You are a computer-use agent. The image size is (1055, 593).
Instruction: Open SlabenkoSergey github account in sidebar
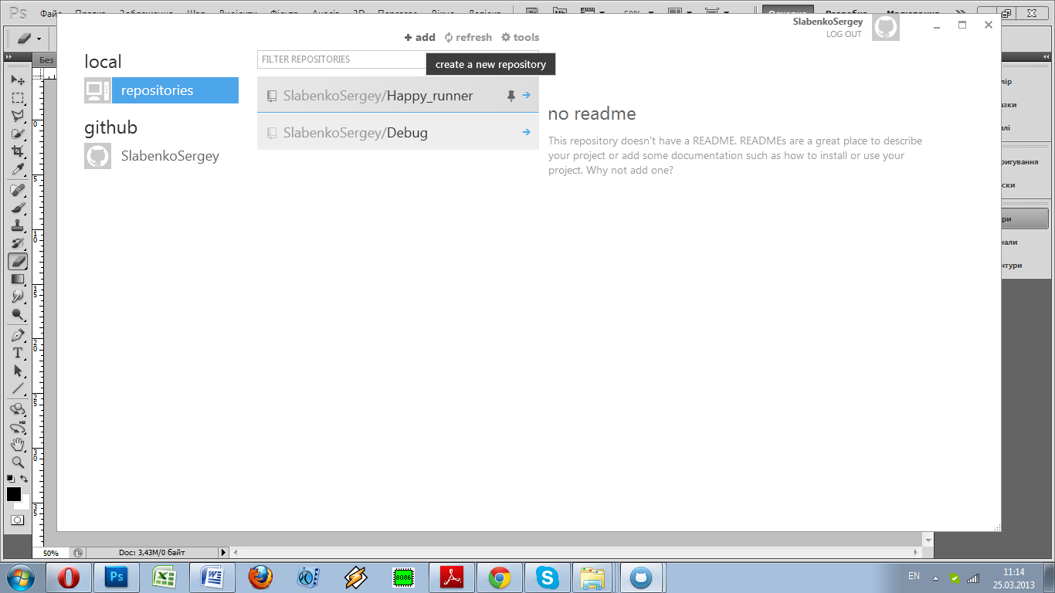(x=170, y=156)
